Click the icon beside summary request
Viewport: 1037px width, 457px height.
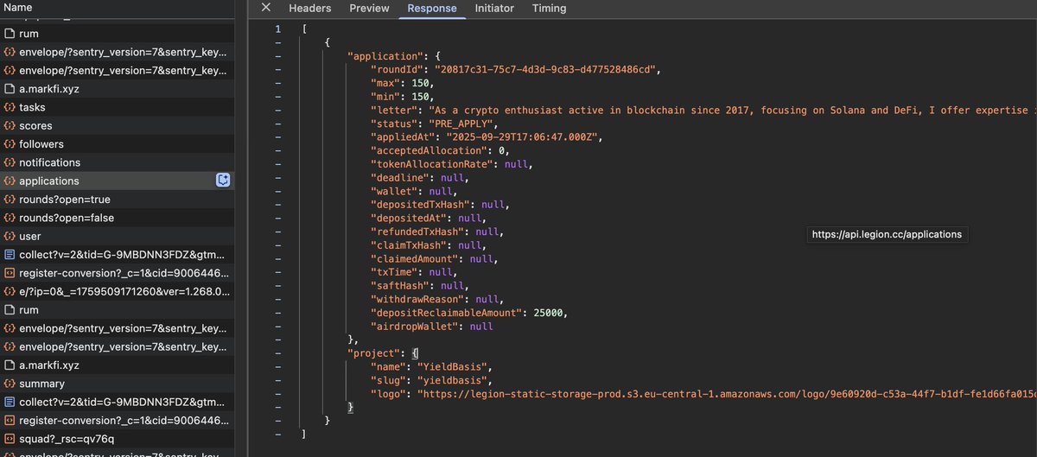pos(10,384)
